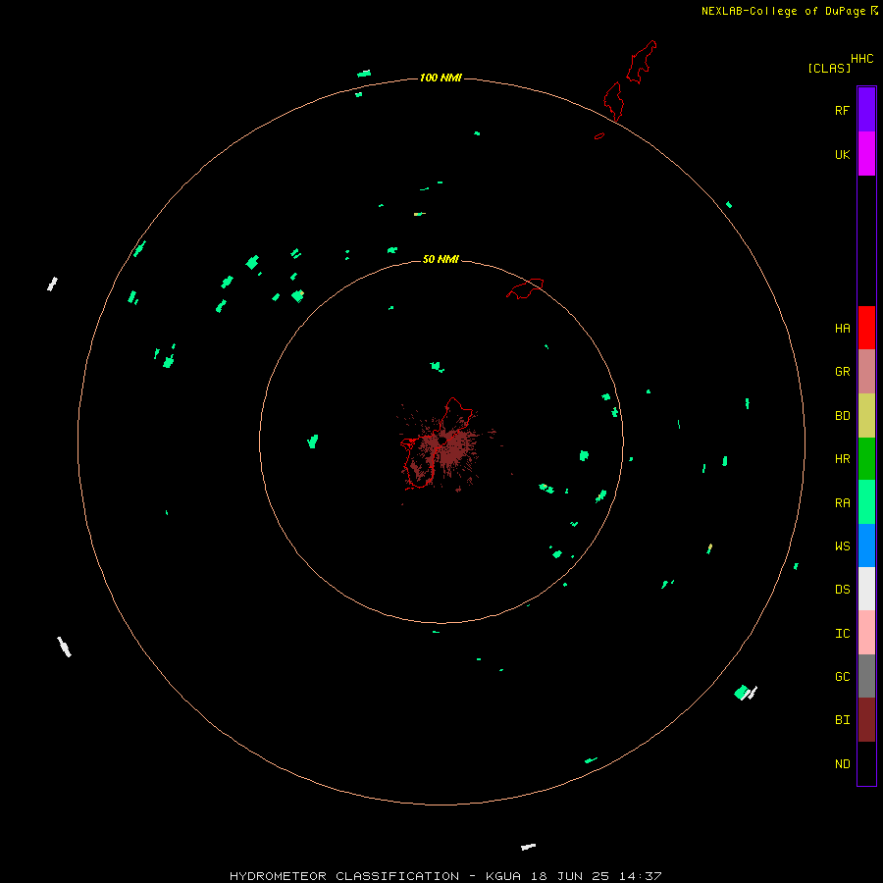Click the DS legend label

click(x=842, y=590)
